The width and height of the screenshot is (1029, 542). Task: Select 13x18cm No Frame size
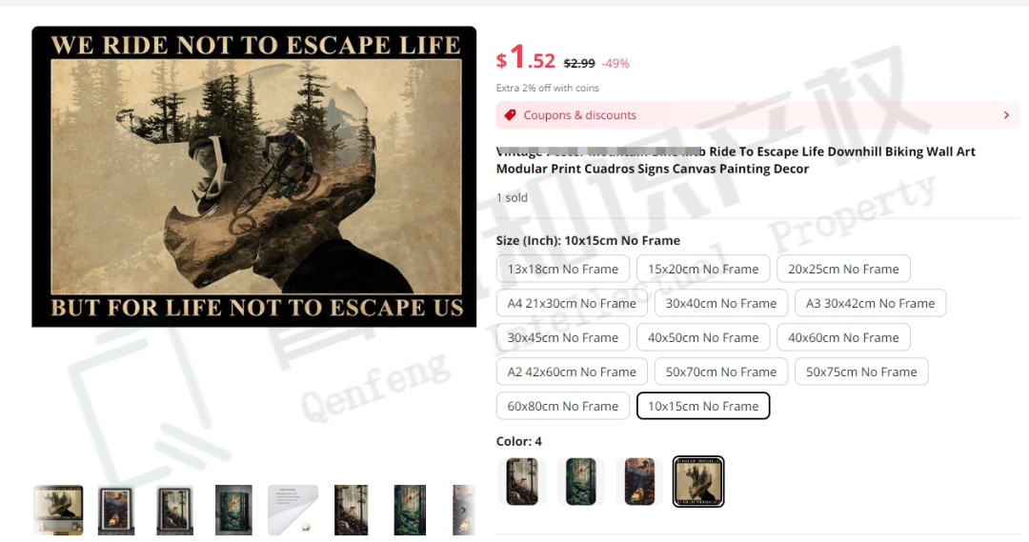point(563,269)
